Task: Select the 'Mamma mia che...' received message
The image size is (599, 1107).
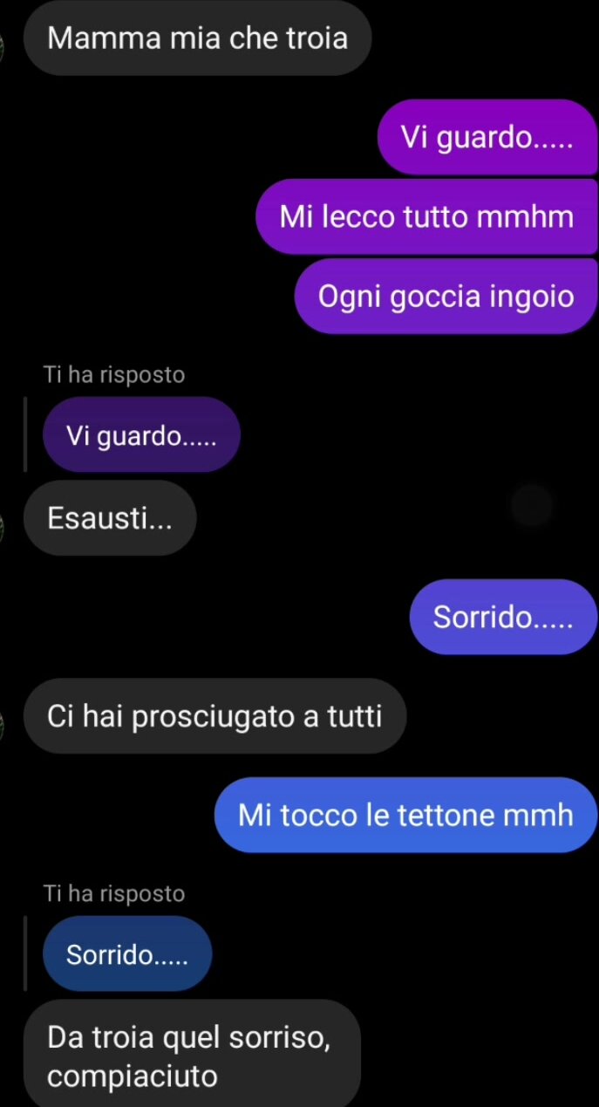Action: pos(198,38)
